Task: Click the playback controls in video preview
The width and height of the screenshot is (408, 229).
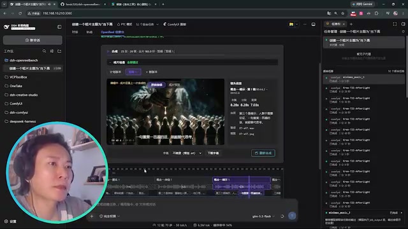Action: (x=123, y=141)
